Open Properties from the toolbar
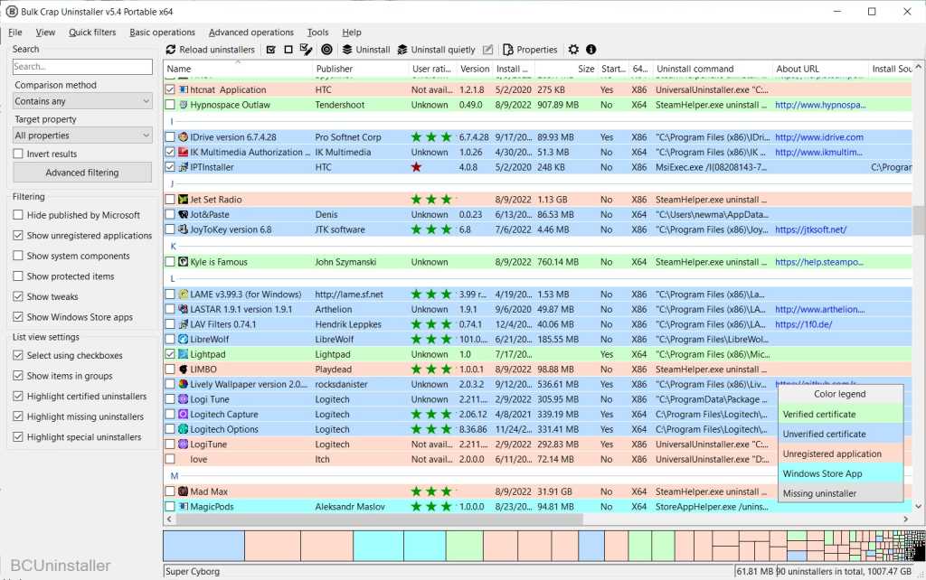Image resolution: width=926 pixels, height=580 pixels. point(530,50)
